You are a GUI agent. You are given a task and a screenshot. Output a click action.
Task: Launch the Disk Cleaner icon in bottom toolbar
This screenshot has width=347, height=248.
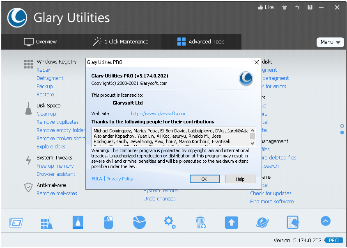78,222
